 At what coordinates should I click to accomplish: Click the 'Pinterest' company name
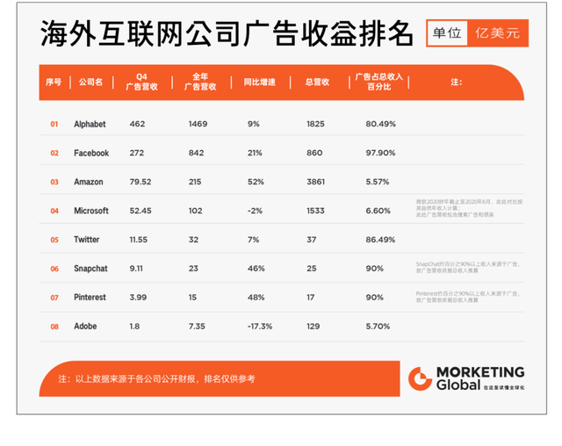coord(90,298)
